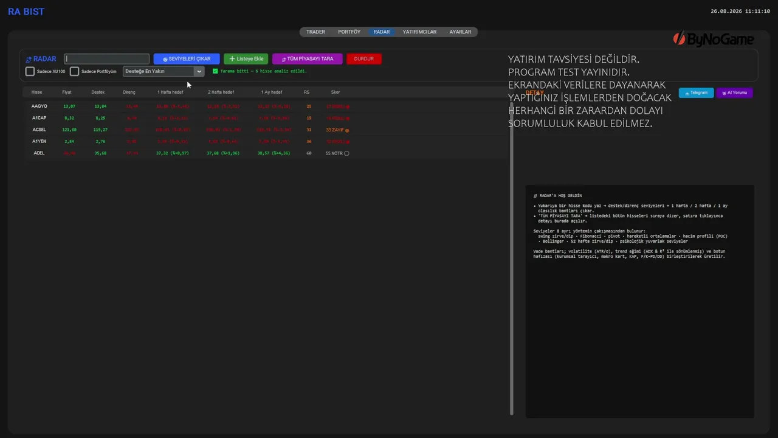Stop scanning with DURDUR button
The height and width of the screenshot is (438, 778).
pyautogui.click(x=364, y=59)
